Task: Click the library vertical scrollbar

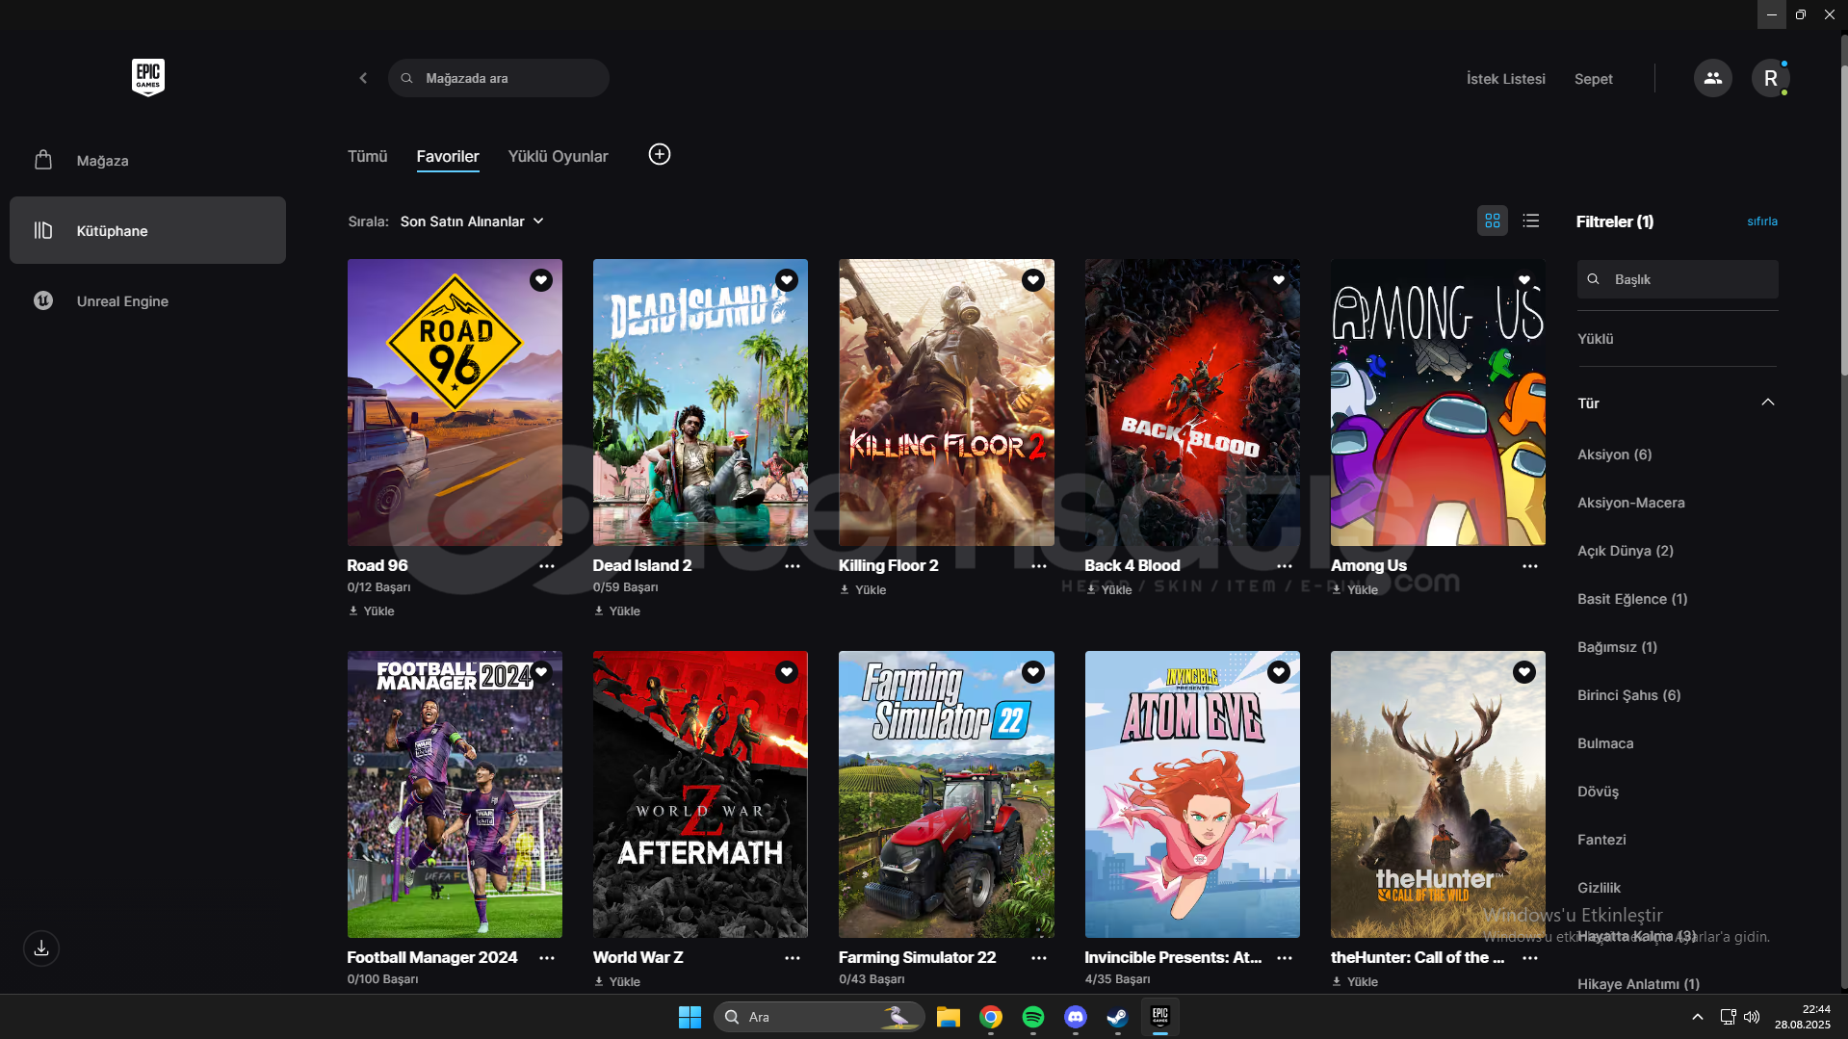Action: pos(1843,221)
